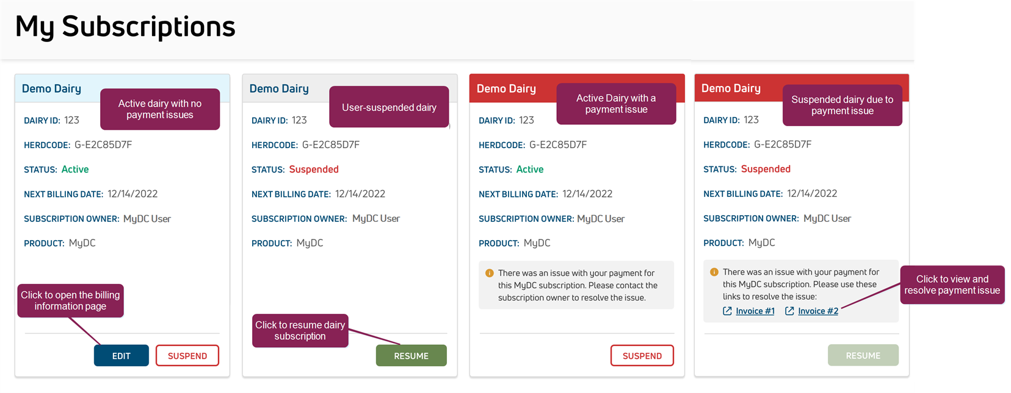This screenshot has width=1011, height=393.
Task: Click external-link icon beside Invoice #2
Action: [x=789, y=311]
